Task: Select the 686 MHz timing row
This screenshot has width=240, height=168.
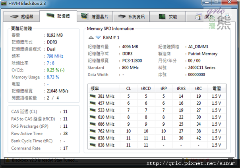Action: coord(157,124)
